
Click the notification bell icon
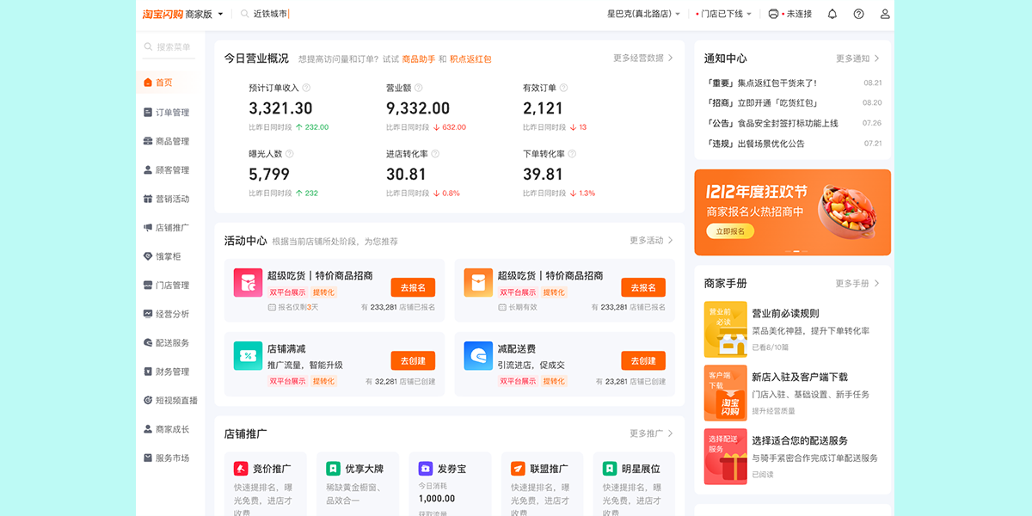click(832, 14)
